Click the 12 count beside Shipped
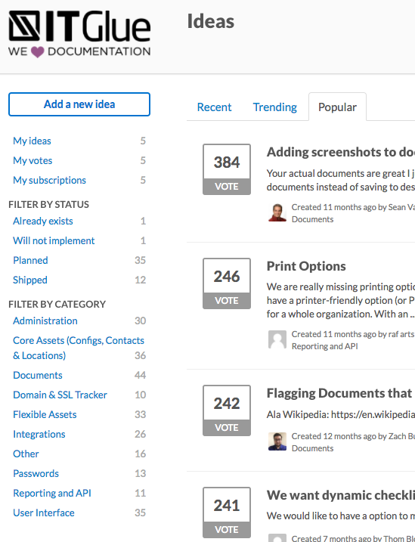Screen dimensions: 415x542 (x=140, y=280)
